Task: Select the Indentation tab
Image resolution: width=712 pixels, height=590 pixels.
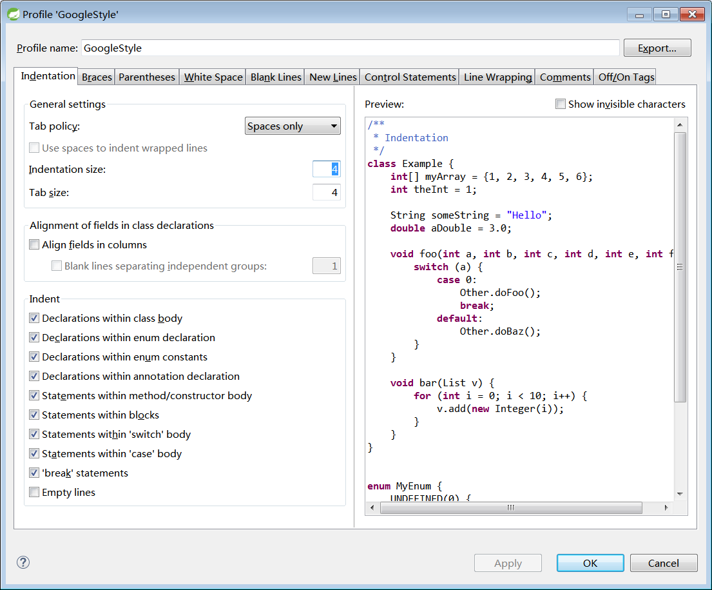Action: point(47,76)
